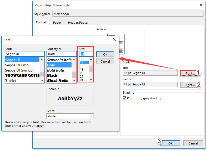This screenshot has width=207, height=151.
Task: Select size 12 in list
Action: pyautogui.click(x=84, y=59)
